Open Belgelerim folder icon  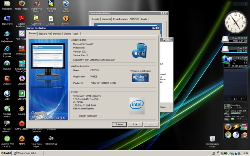pos(7,5)
